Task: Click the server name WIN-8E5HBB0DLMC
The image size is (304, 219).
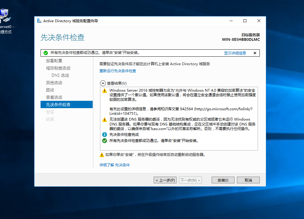Action: click(241, 40)
